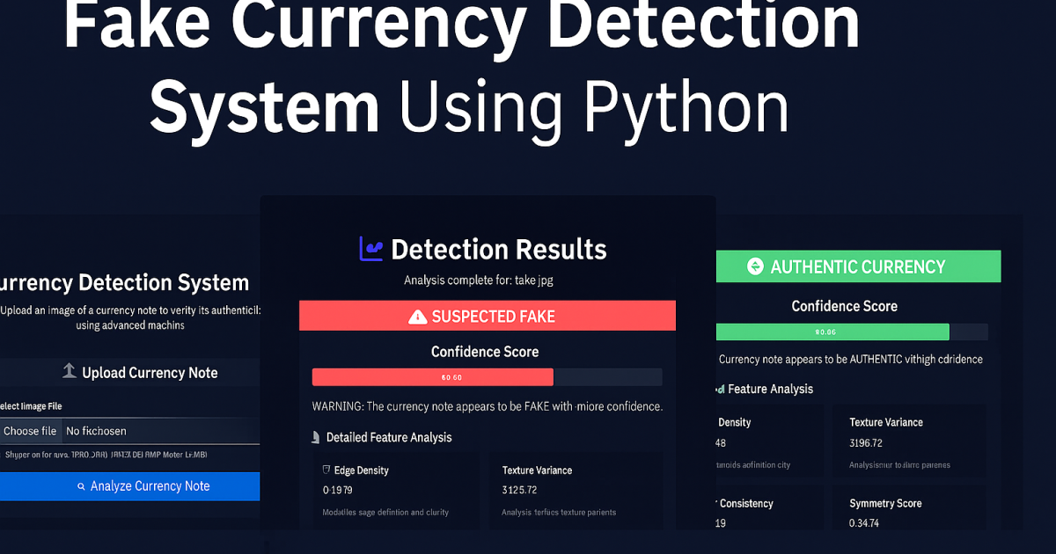Click the checkmark icon on AUTHENTIC CURRENCY banner
This screenshot has width=1056, height=554.
755,266
